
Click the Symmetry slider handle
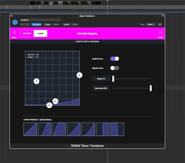coord(151,88)
